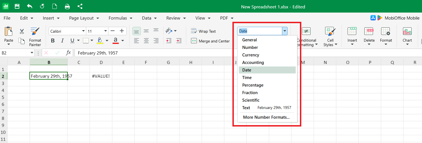
Task: Click the Print icon
Action: pos(67,6)
